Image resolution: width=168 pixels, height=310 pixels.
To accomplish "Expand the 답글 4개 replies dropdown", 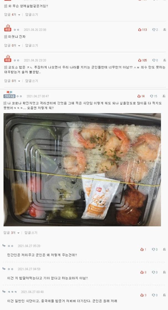I will pos(12,15).
